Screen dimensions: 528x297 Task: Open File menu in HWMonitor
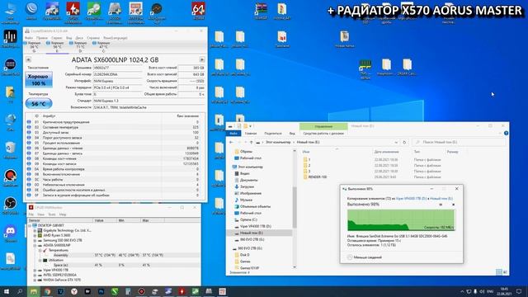(31, 214)
